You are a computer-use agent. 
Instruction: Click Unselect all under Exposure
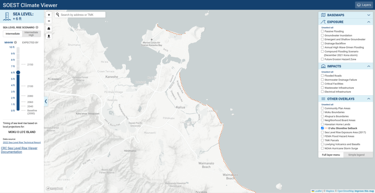[x=327, y=27]
